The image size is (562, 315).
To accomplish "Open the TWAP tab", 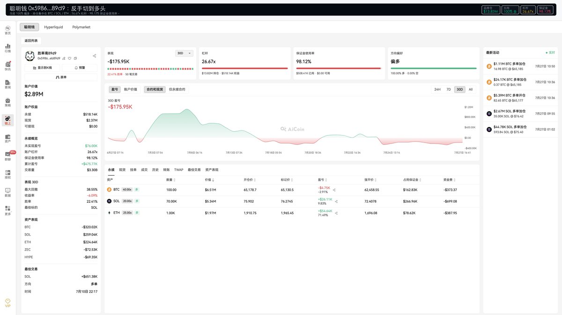I will [x=179, y=170].
